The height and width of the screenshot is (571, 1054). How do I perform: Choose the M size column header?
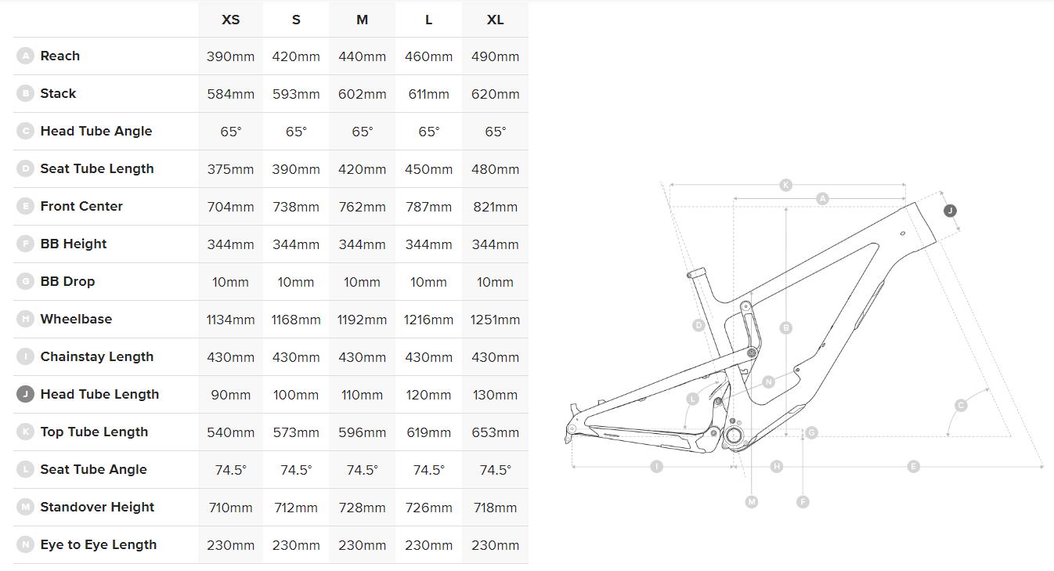pos(362,20)
